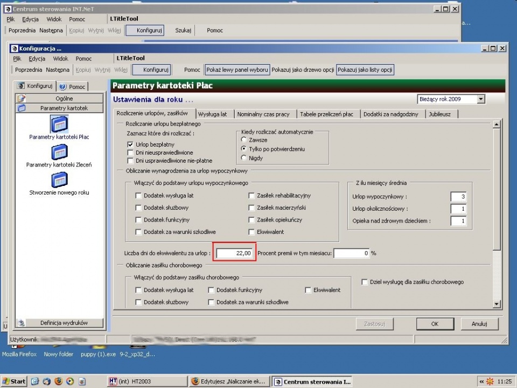Click the system tray sun icon

point(490,382)
